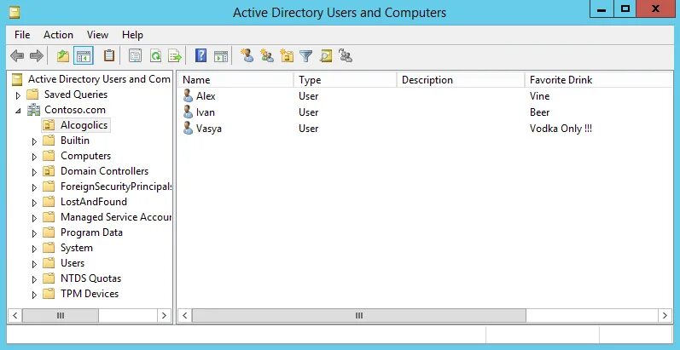Select the Builtin tree item
This screenshot has height=350, width=680.
pyautogui.click(x=75, y=141)
